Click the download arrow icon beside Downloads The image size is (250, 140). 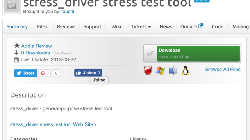pos(16,53)
